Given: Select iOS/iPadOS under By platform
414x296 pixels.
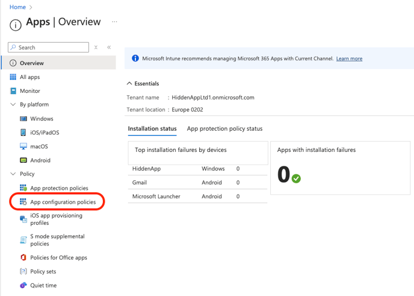Looking at the screenshot, I should click(45, 133).
